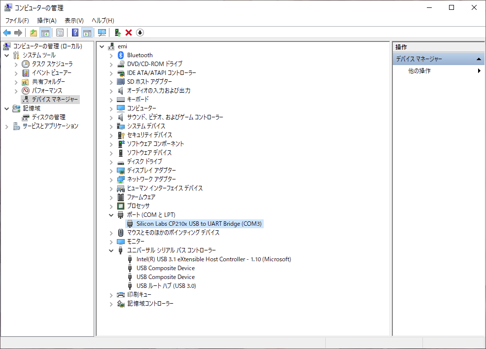Click the DVD/CD-ROM drive icon
486x349 pixels.
click(x=121, y=64)
